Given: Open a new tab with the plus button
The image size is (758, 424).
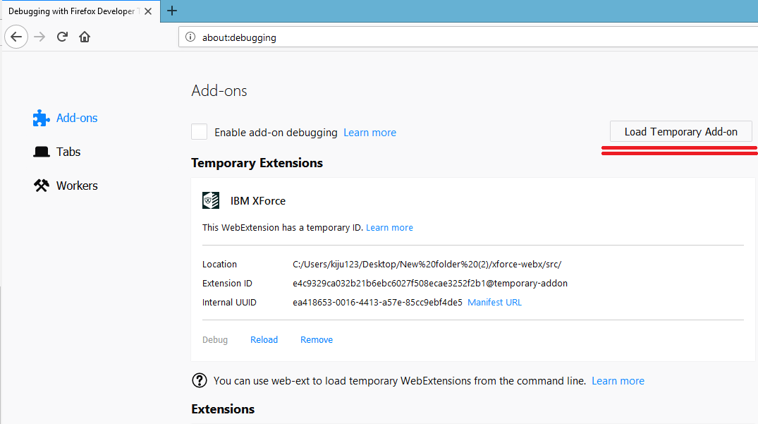Looking at the screenshot, I should [171, 11].
